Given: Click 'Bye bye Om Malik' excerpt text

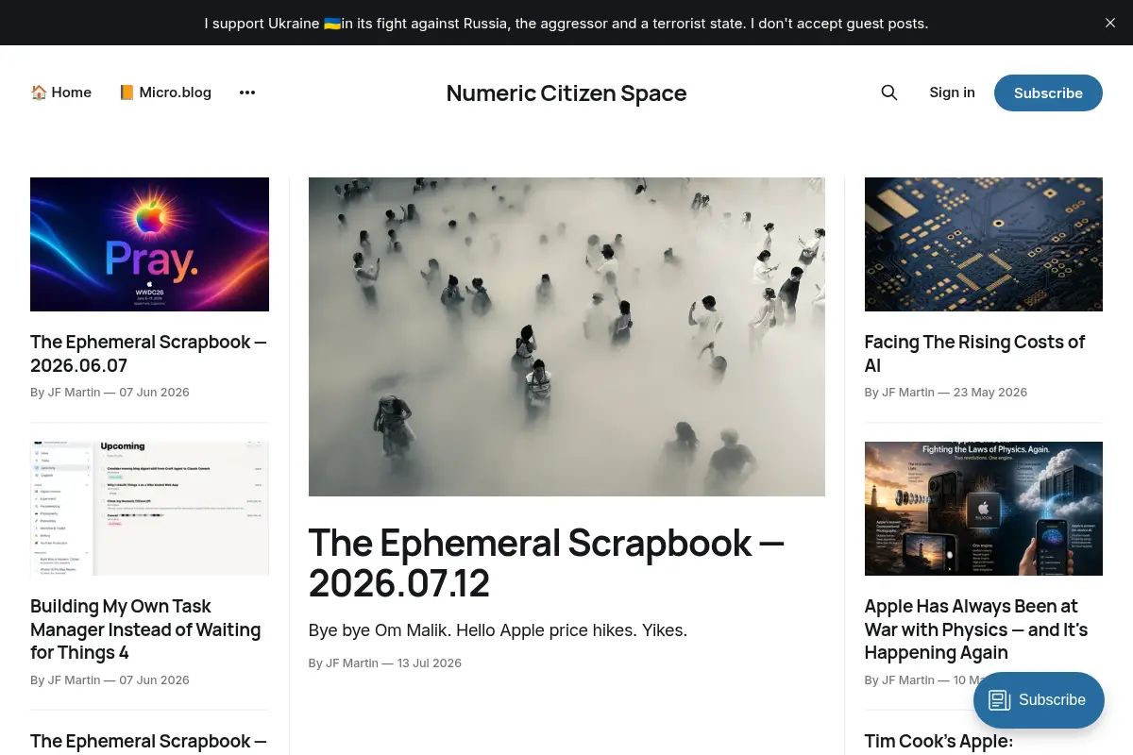Looking at the screenshot, I should tap(498, 630).
